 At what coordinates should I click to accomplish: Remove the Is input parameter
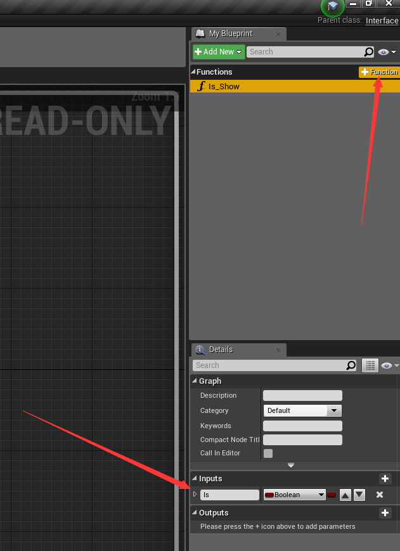point(380,495)
